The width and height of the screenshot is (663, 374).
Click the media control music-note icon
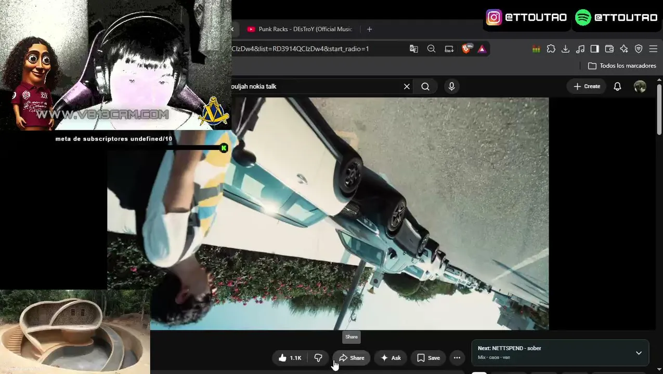(580, 49)
